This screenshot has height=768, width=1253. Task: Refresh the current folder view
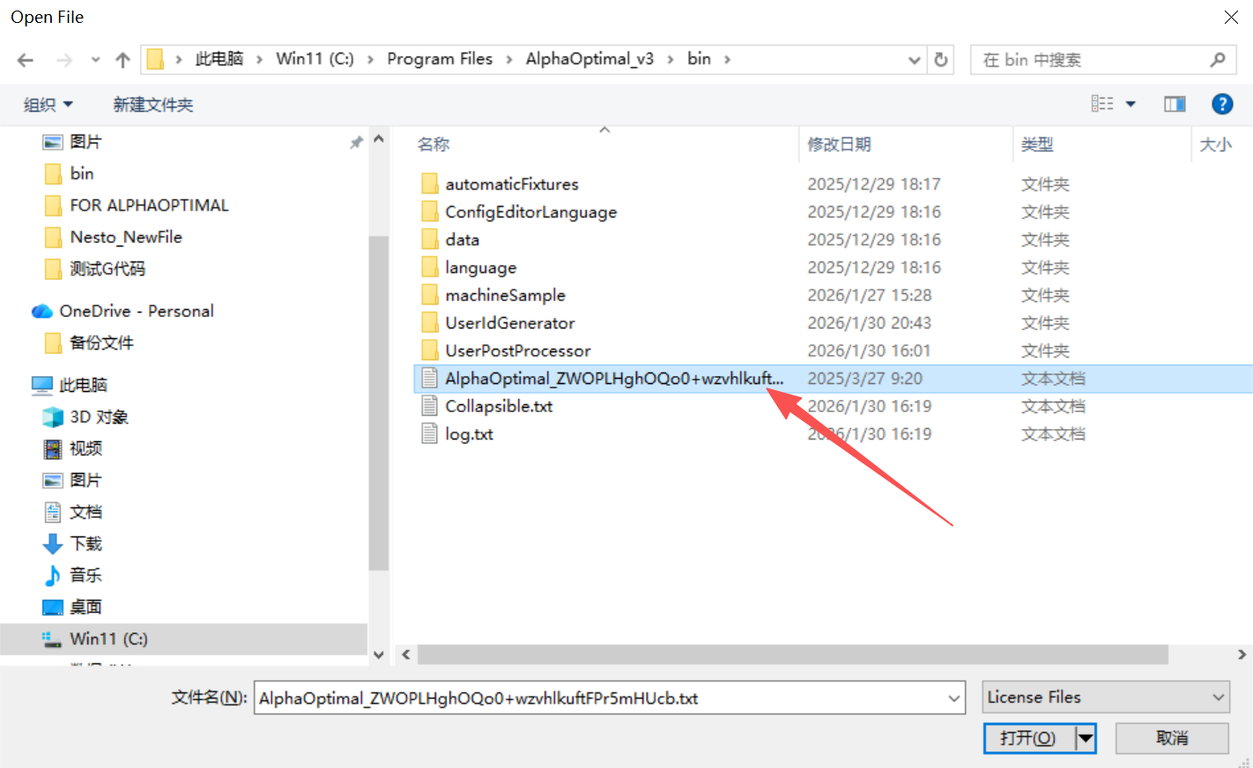[941, 59]
